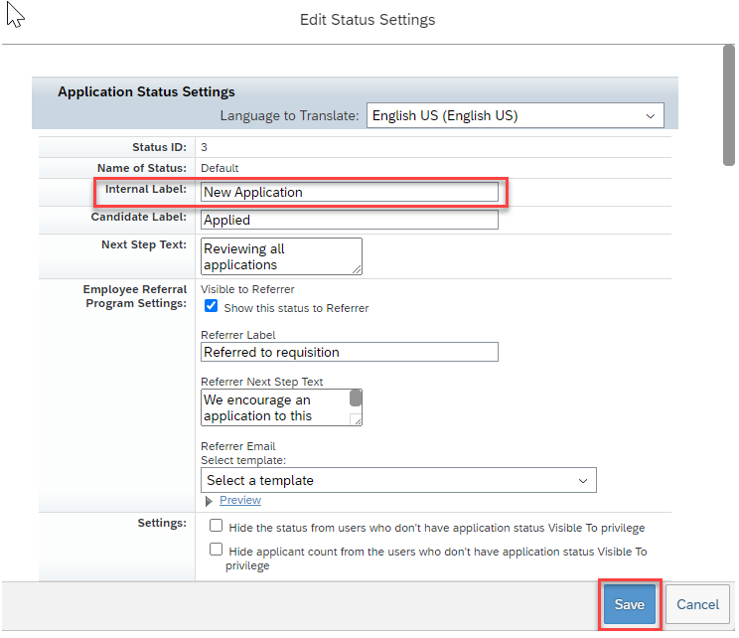Click the Cancel button
The height and width of the screenshot is (638, 739).
697,604
